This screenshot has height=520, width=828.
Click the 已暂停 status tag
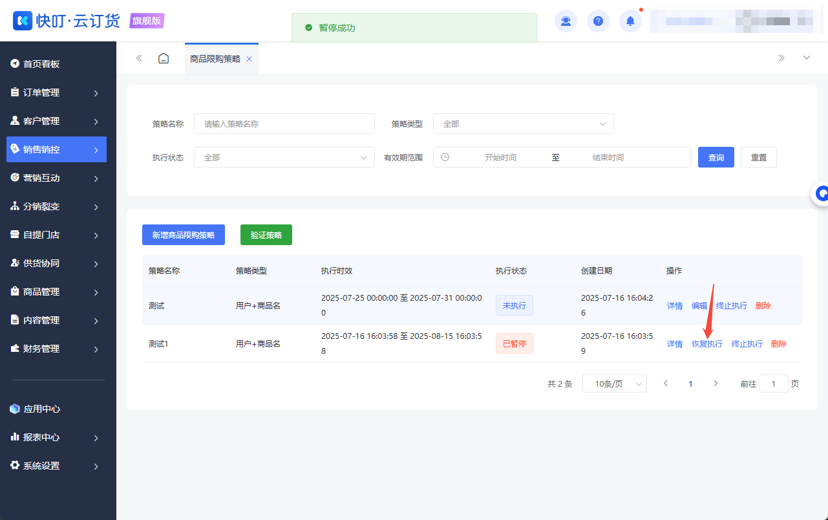515,343
